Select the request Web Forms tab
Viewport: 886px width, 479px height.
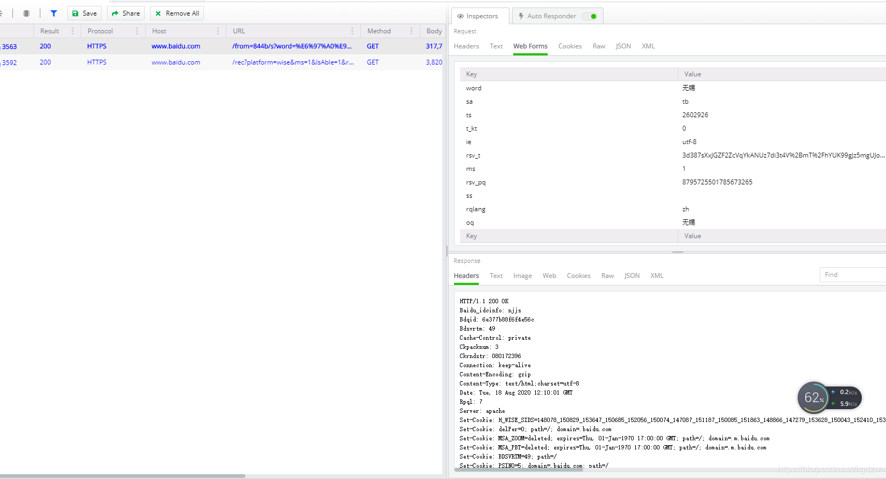point(530,46)
